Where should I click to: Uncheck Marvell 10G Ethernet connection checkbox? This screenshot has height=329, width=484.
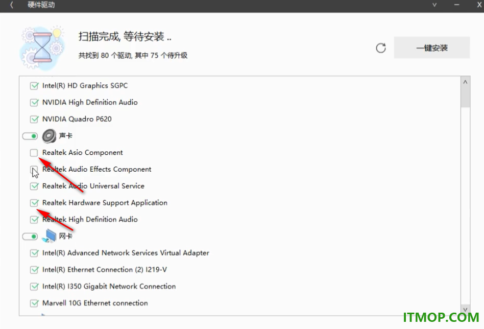[x=34, y=303]
